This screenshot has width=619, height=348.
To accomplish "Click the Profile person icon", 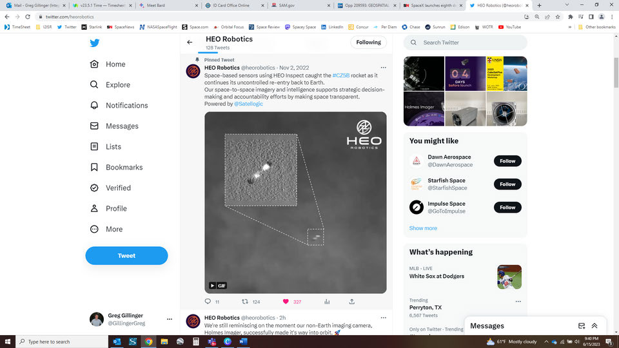I will coord(94,208).
